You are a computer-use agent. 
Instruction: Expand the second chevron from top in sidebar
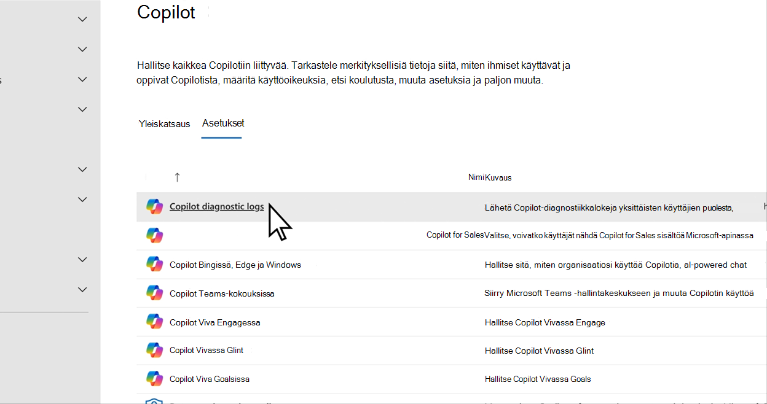pos(82,49)
